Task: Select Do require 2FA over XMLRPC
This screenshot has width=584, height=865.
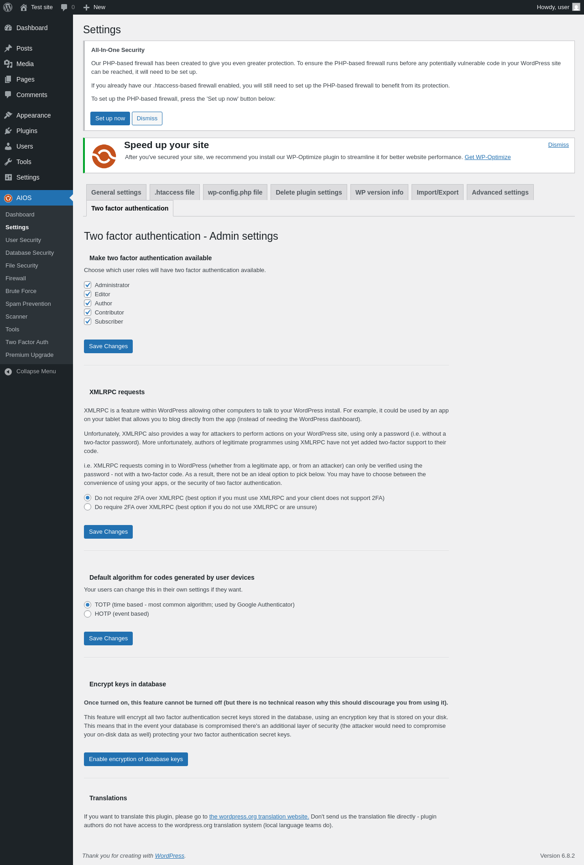Action: click(x=88, y=507)
